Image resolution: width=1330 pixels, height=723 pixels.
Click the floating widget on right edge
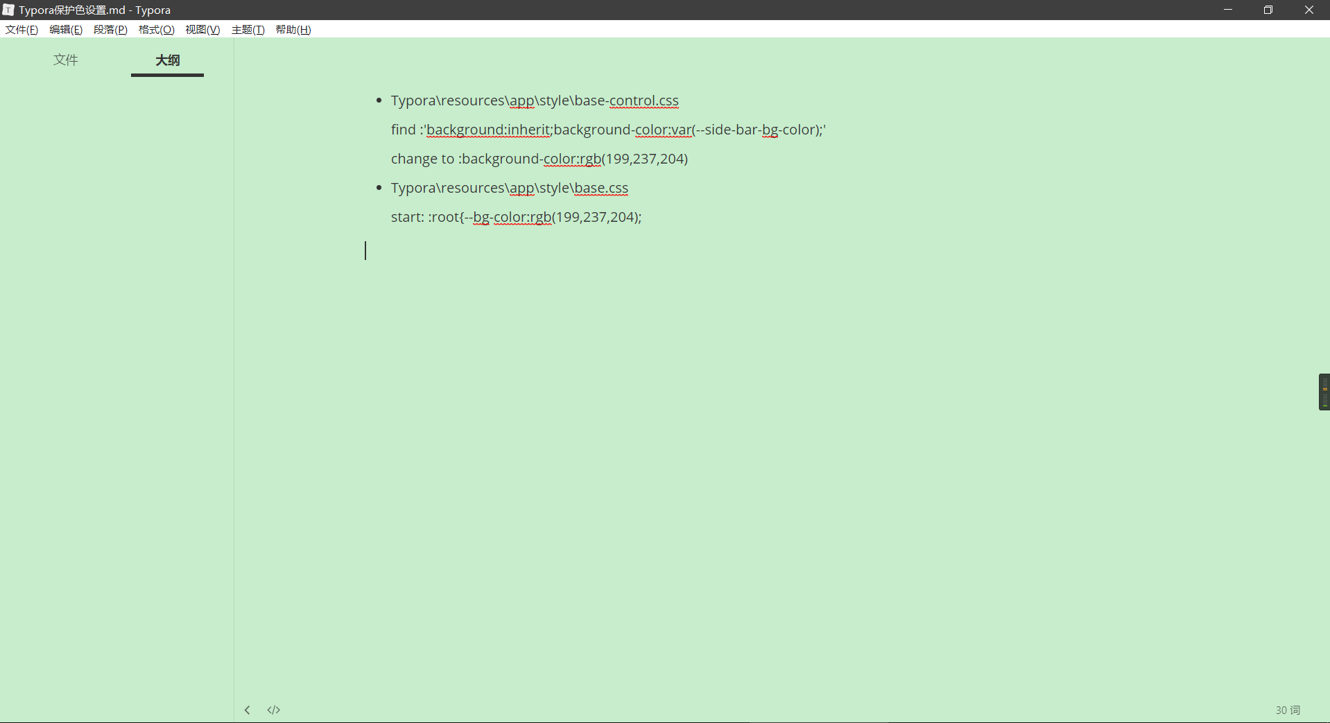[1324, 392]
